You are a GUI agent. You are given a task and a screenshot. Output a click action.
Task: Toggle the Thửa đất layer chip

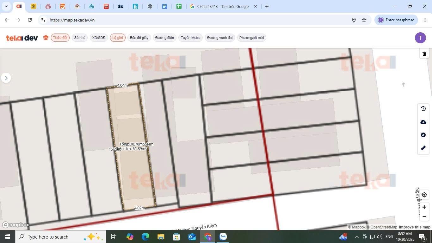point(60,38)
